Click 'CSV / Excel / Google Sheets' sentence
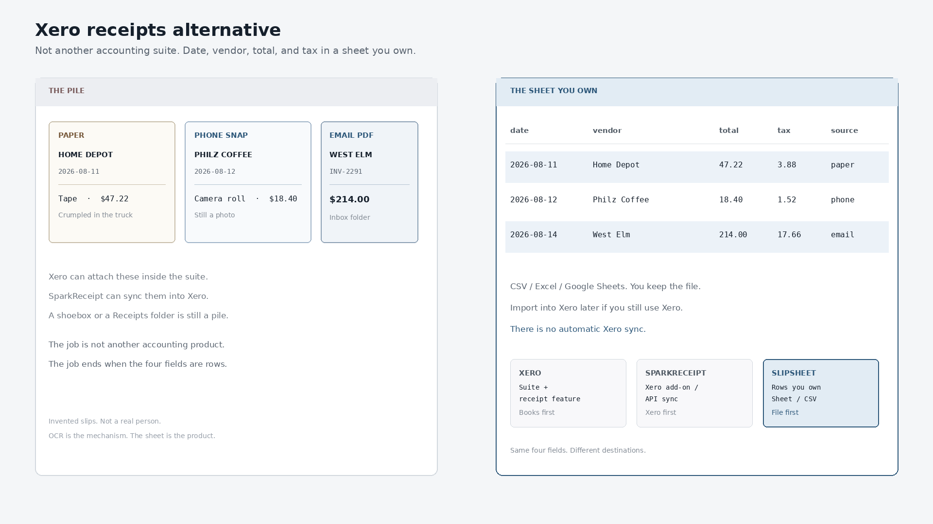The width and height of the screenshot is (933, 524). 605,286
